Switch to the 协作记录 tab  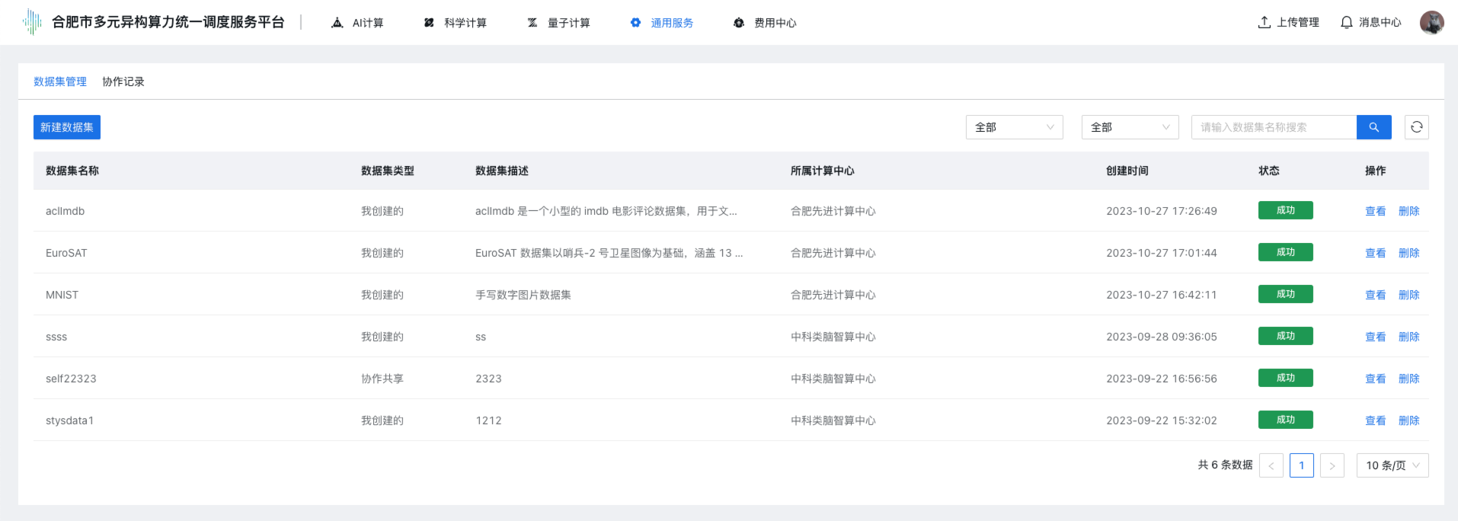tap(123, 82)
